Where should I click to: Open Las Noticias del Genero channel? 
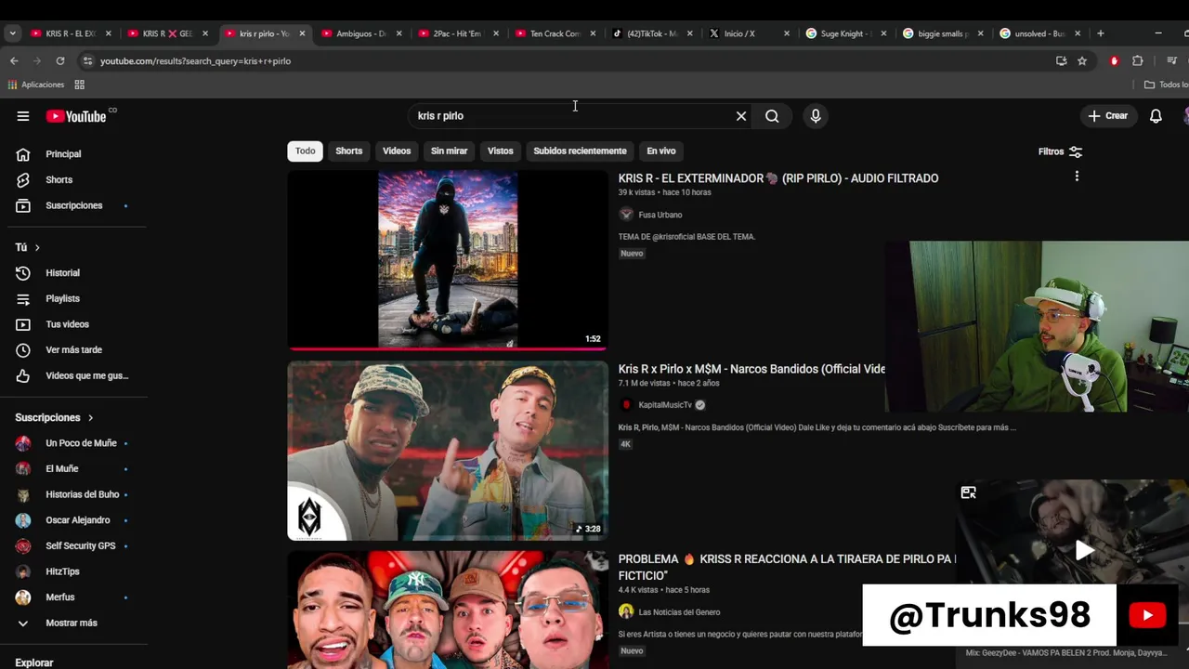pyautogui.click(x=679, y=612)
